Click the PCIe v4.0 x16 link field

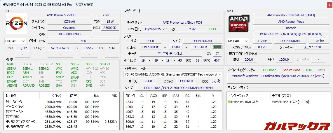coord(291,34)
